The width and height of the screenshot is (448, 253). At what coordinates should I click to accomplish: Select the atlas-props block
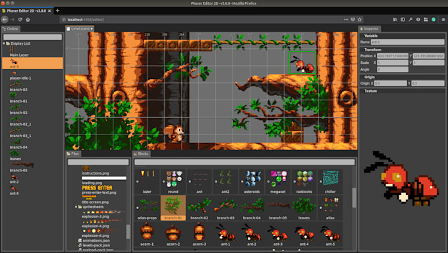tap(147, 208)
